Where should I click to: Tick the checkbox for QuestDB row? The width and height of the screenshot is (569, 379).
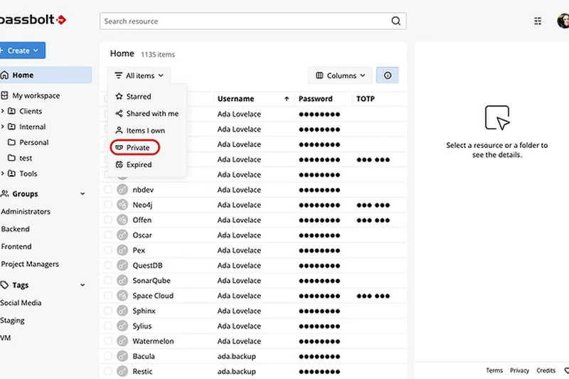[108, 265]
